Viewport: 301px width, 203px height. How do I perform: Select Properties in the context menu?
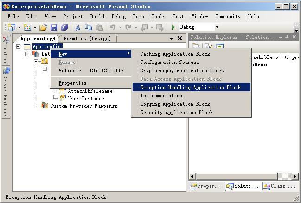91,83
